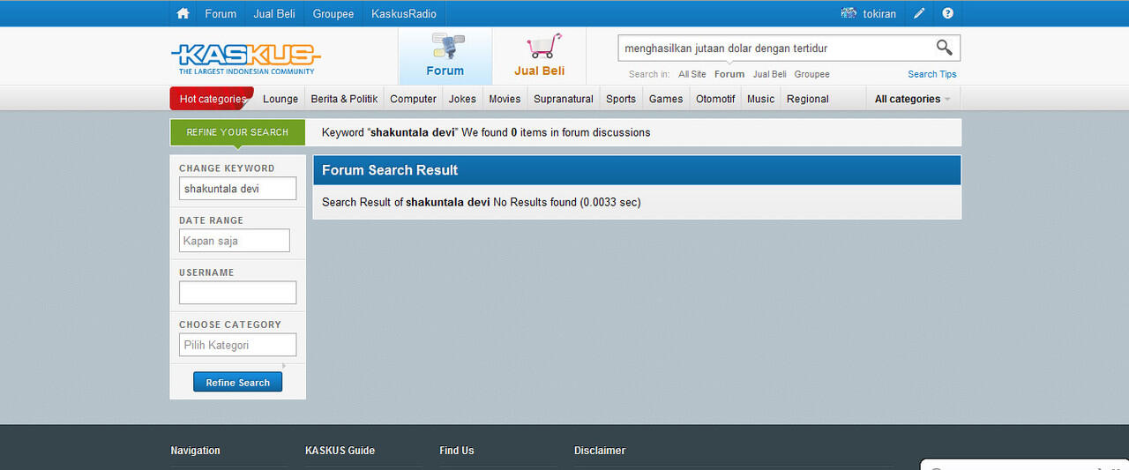Open the Computer category
Screen dimensions: 1129x470
tap(413, 99)
